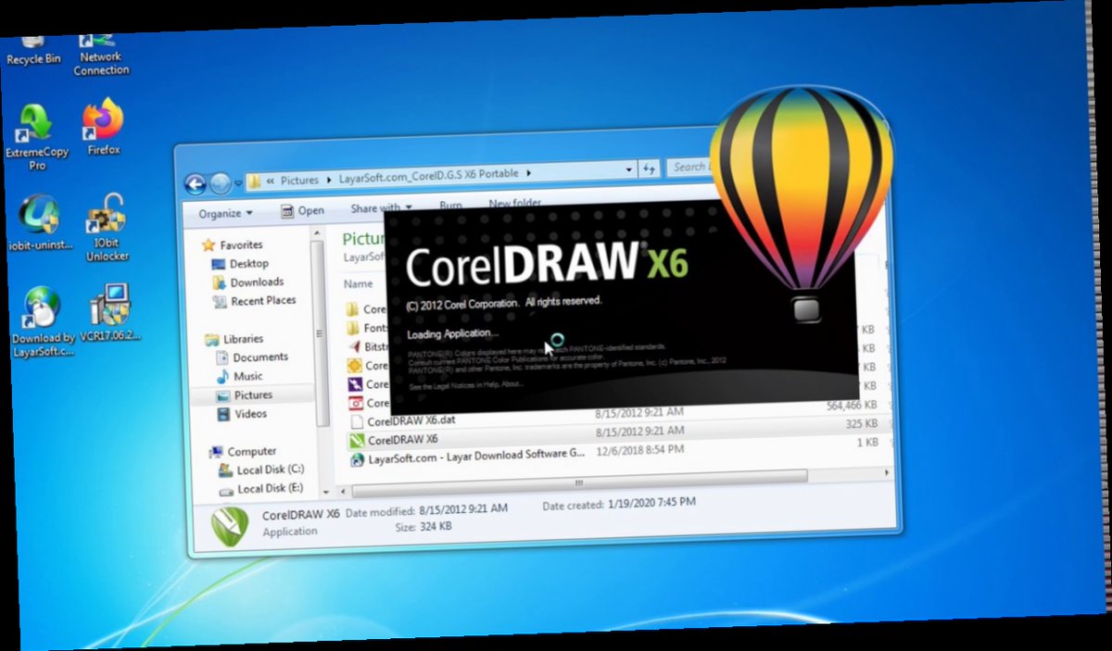Screen dimensions: 1112x651
Task: Click the navigation pane scroll-down arrow
Action: coord(325,492)
